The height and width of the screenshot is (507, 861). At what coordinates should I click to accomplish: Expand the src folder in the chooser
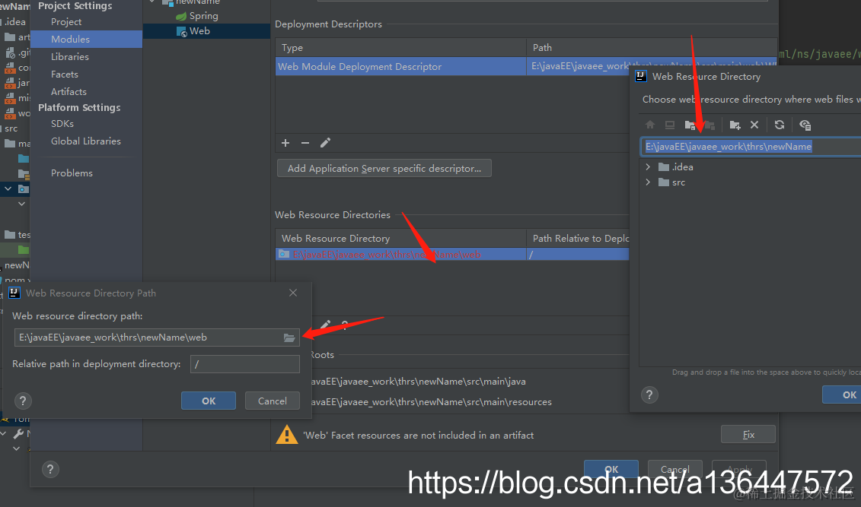(x=648, y=182)
